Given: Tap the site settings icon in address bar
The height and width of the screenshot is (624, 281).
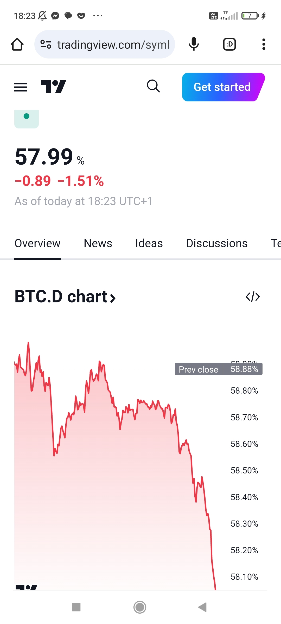Looking at the screenshot, I should 46,44.
